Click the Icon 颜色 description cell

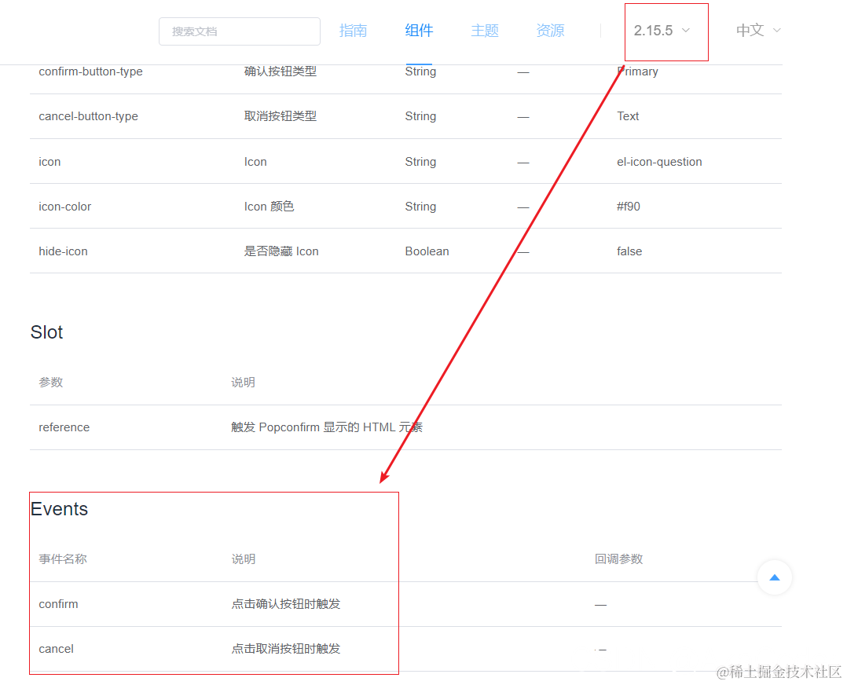point(269,207)
